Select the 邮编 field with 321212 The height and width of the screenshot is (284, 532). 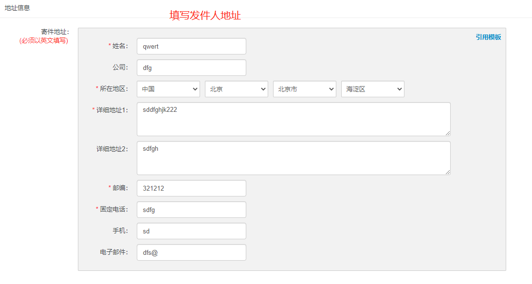(x=191, y=188)
